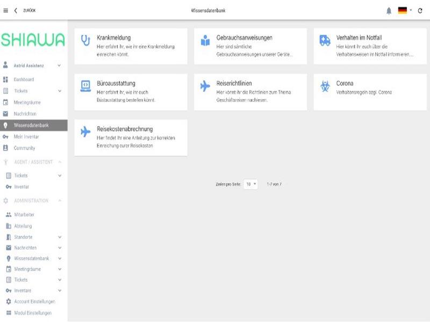Collapse the ADMINISTRATION section
Screen dimensions: 430x322
pyautogui.click(x=60, y=201)
